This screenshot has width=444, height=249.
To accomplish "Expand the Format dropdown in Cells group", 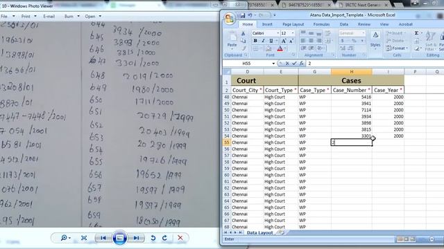I will (397, 48).
